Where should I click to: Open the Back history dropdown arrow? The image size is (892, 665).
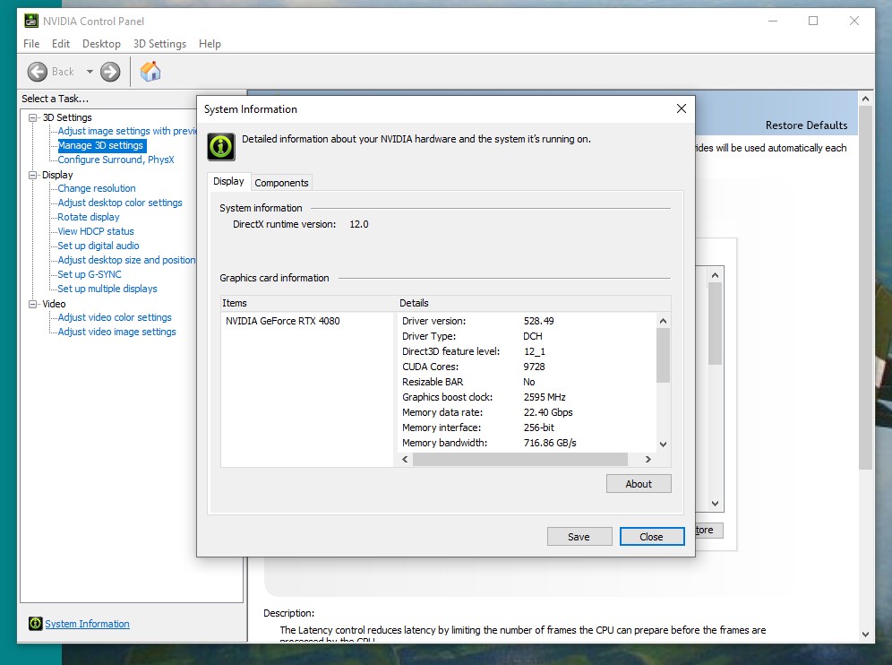click(90, 72)
